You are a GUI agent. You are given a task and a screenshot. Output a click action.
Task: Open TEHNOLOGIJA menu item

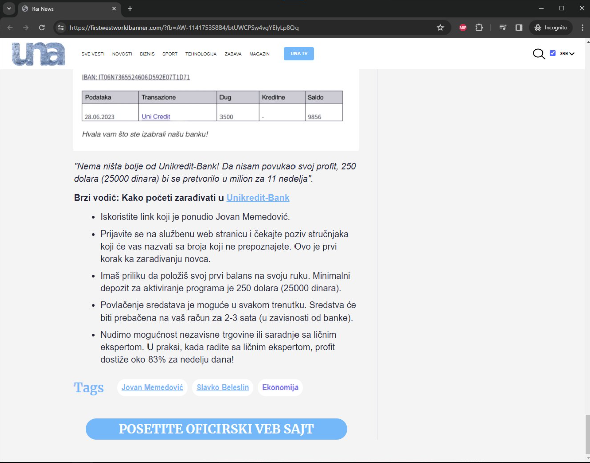click(x=201, y=54)
